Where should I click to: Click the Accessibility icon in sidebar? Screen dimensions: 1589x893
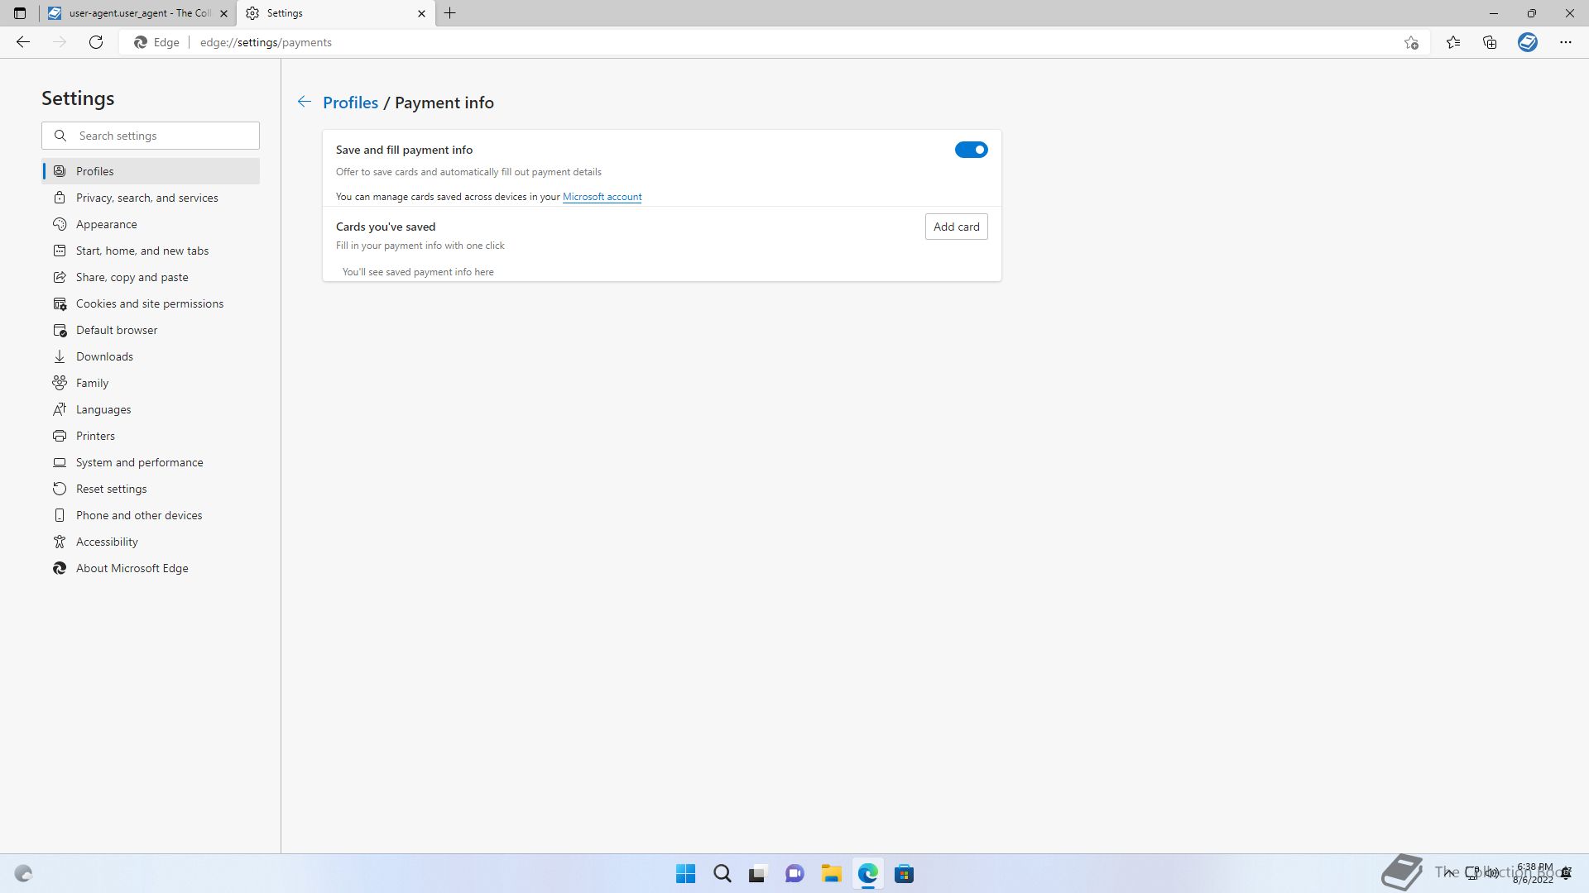coord(60,542)
